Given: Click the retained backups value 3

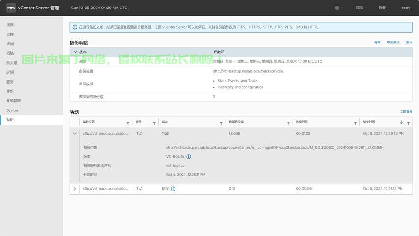Looking at the screenshot, I should (x=214, y=97).
